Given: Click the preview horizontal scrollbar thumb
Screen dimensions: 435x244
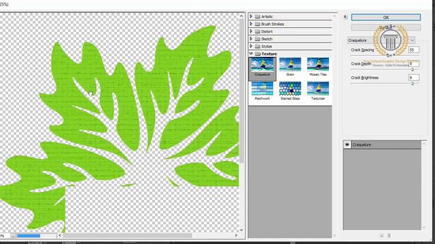Looking at the screenshot, I should [x=128, y=235].
